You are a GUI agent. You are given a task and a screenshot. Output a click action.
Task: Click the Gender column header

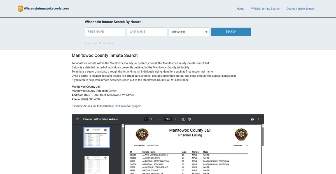(x=195, y=152)
